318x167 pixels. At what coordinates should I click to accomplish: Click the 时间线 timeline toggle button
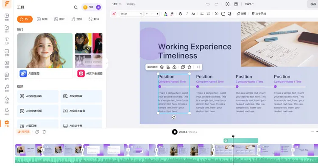[23, 132]
